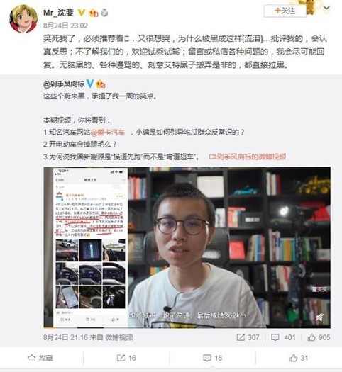Add this post to favorites 收藏

pyautogui.click(x=40, y=358)
